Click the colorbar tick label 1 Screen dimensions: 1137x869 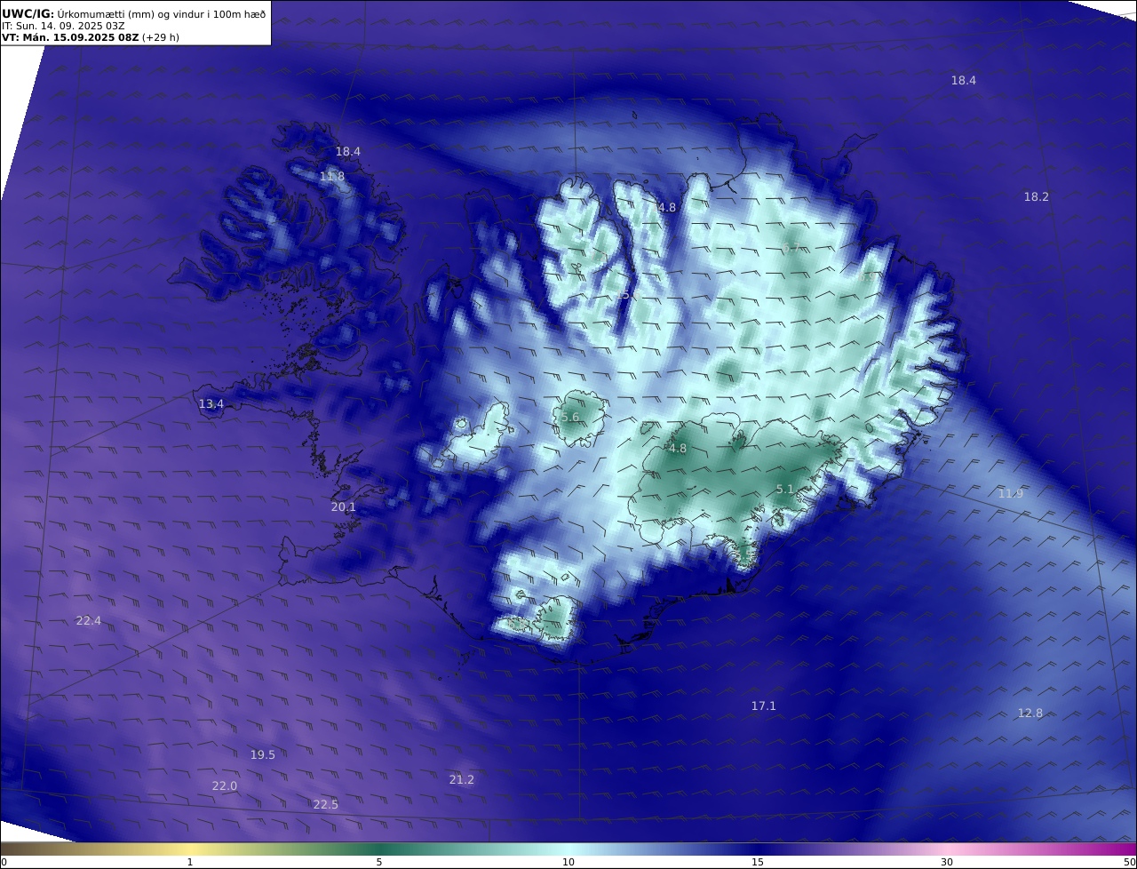pyautogui.click(x=190, y=862)
